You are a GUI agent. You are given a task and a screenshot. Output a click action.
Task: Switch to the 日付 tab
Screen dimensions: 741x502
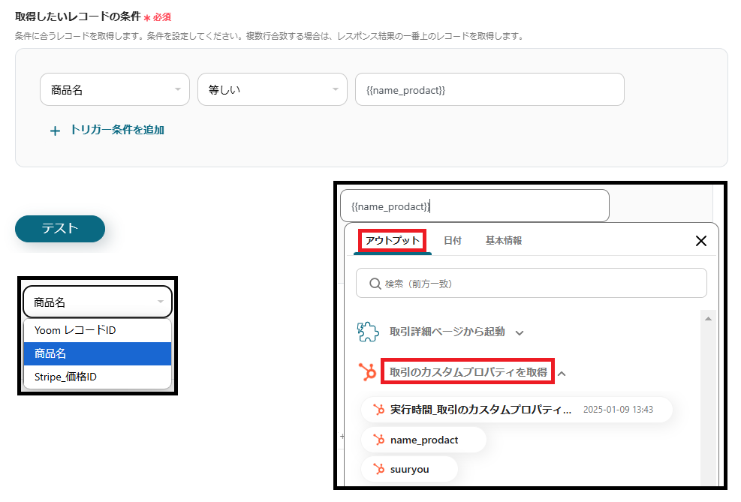click(x=452, y=240)
